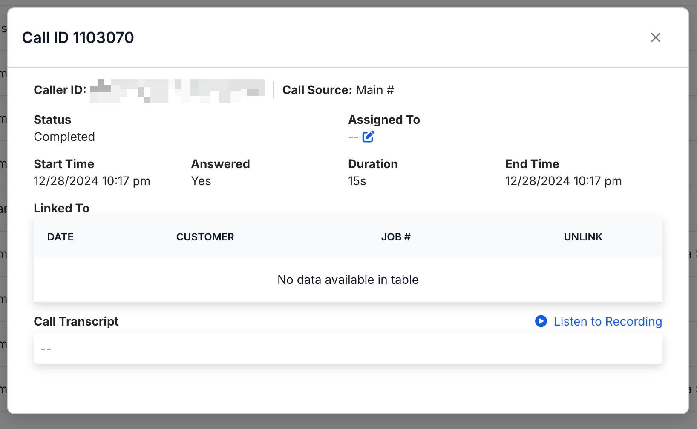This screenshot has height=429, width=697.
Task: Sort the linked table by DATE
Action: (60, 237)
